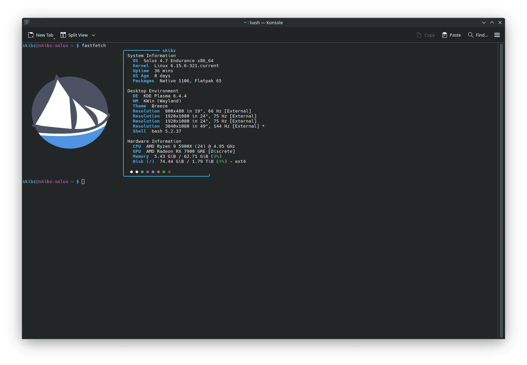527x365 pixels.
Task: Click the "System Information" heading
Action: (152, 56)
